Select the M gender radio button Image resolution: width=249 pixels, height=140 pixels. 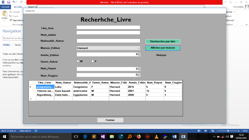(x=78, y=61)
